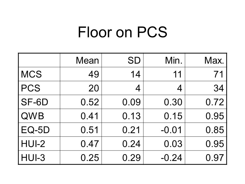Select the PCS row label
The width and height of the screenshot is (245, 184).
pos(30,88)
